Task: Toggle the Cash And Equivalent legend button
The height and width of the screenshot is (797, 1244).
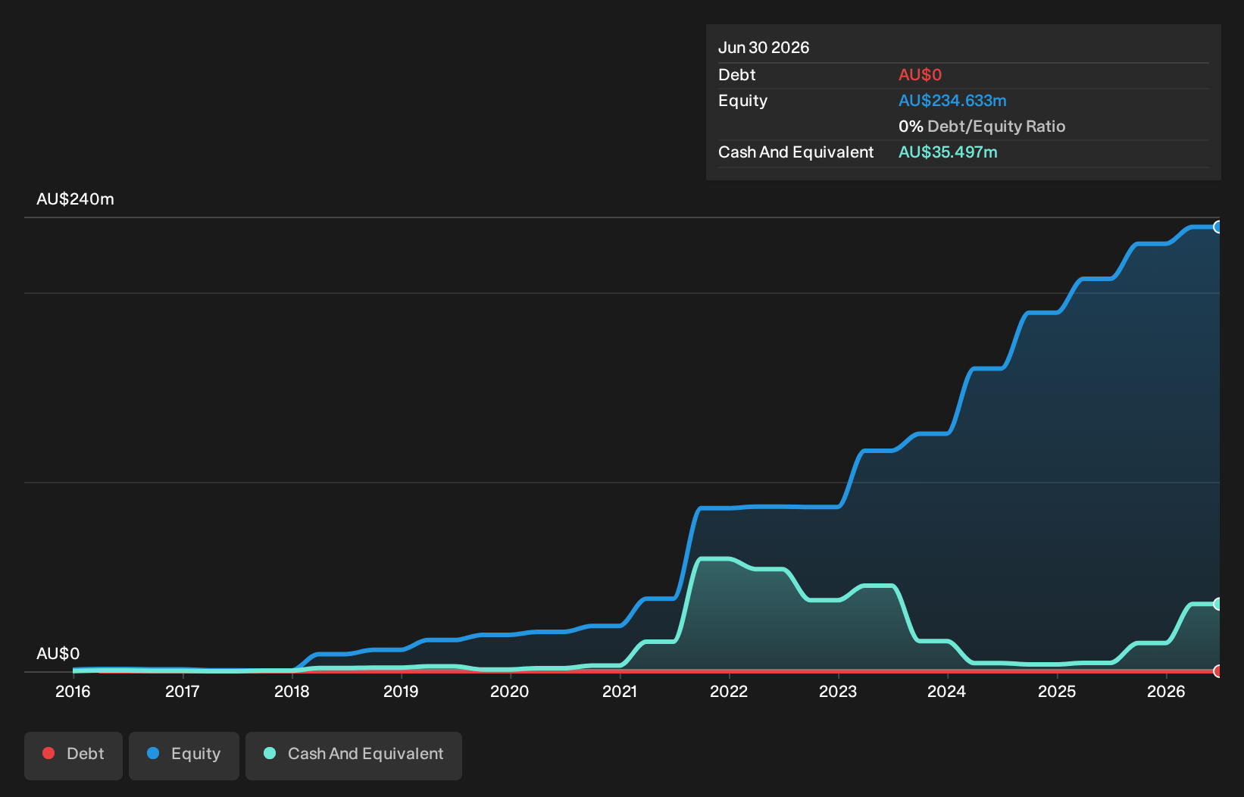Action: coord(354,755)
